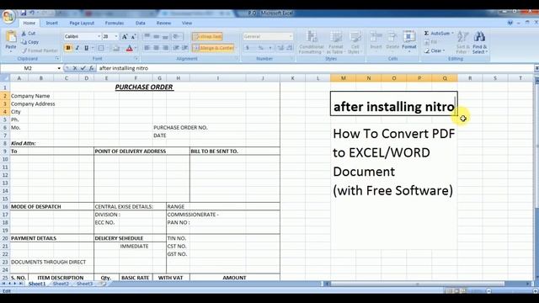Activate the Format Painter

pos(40,50)
